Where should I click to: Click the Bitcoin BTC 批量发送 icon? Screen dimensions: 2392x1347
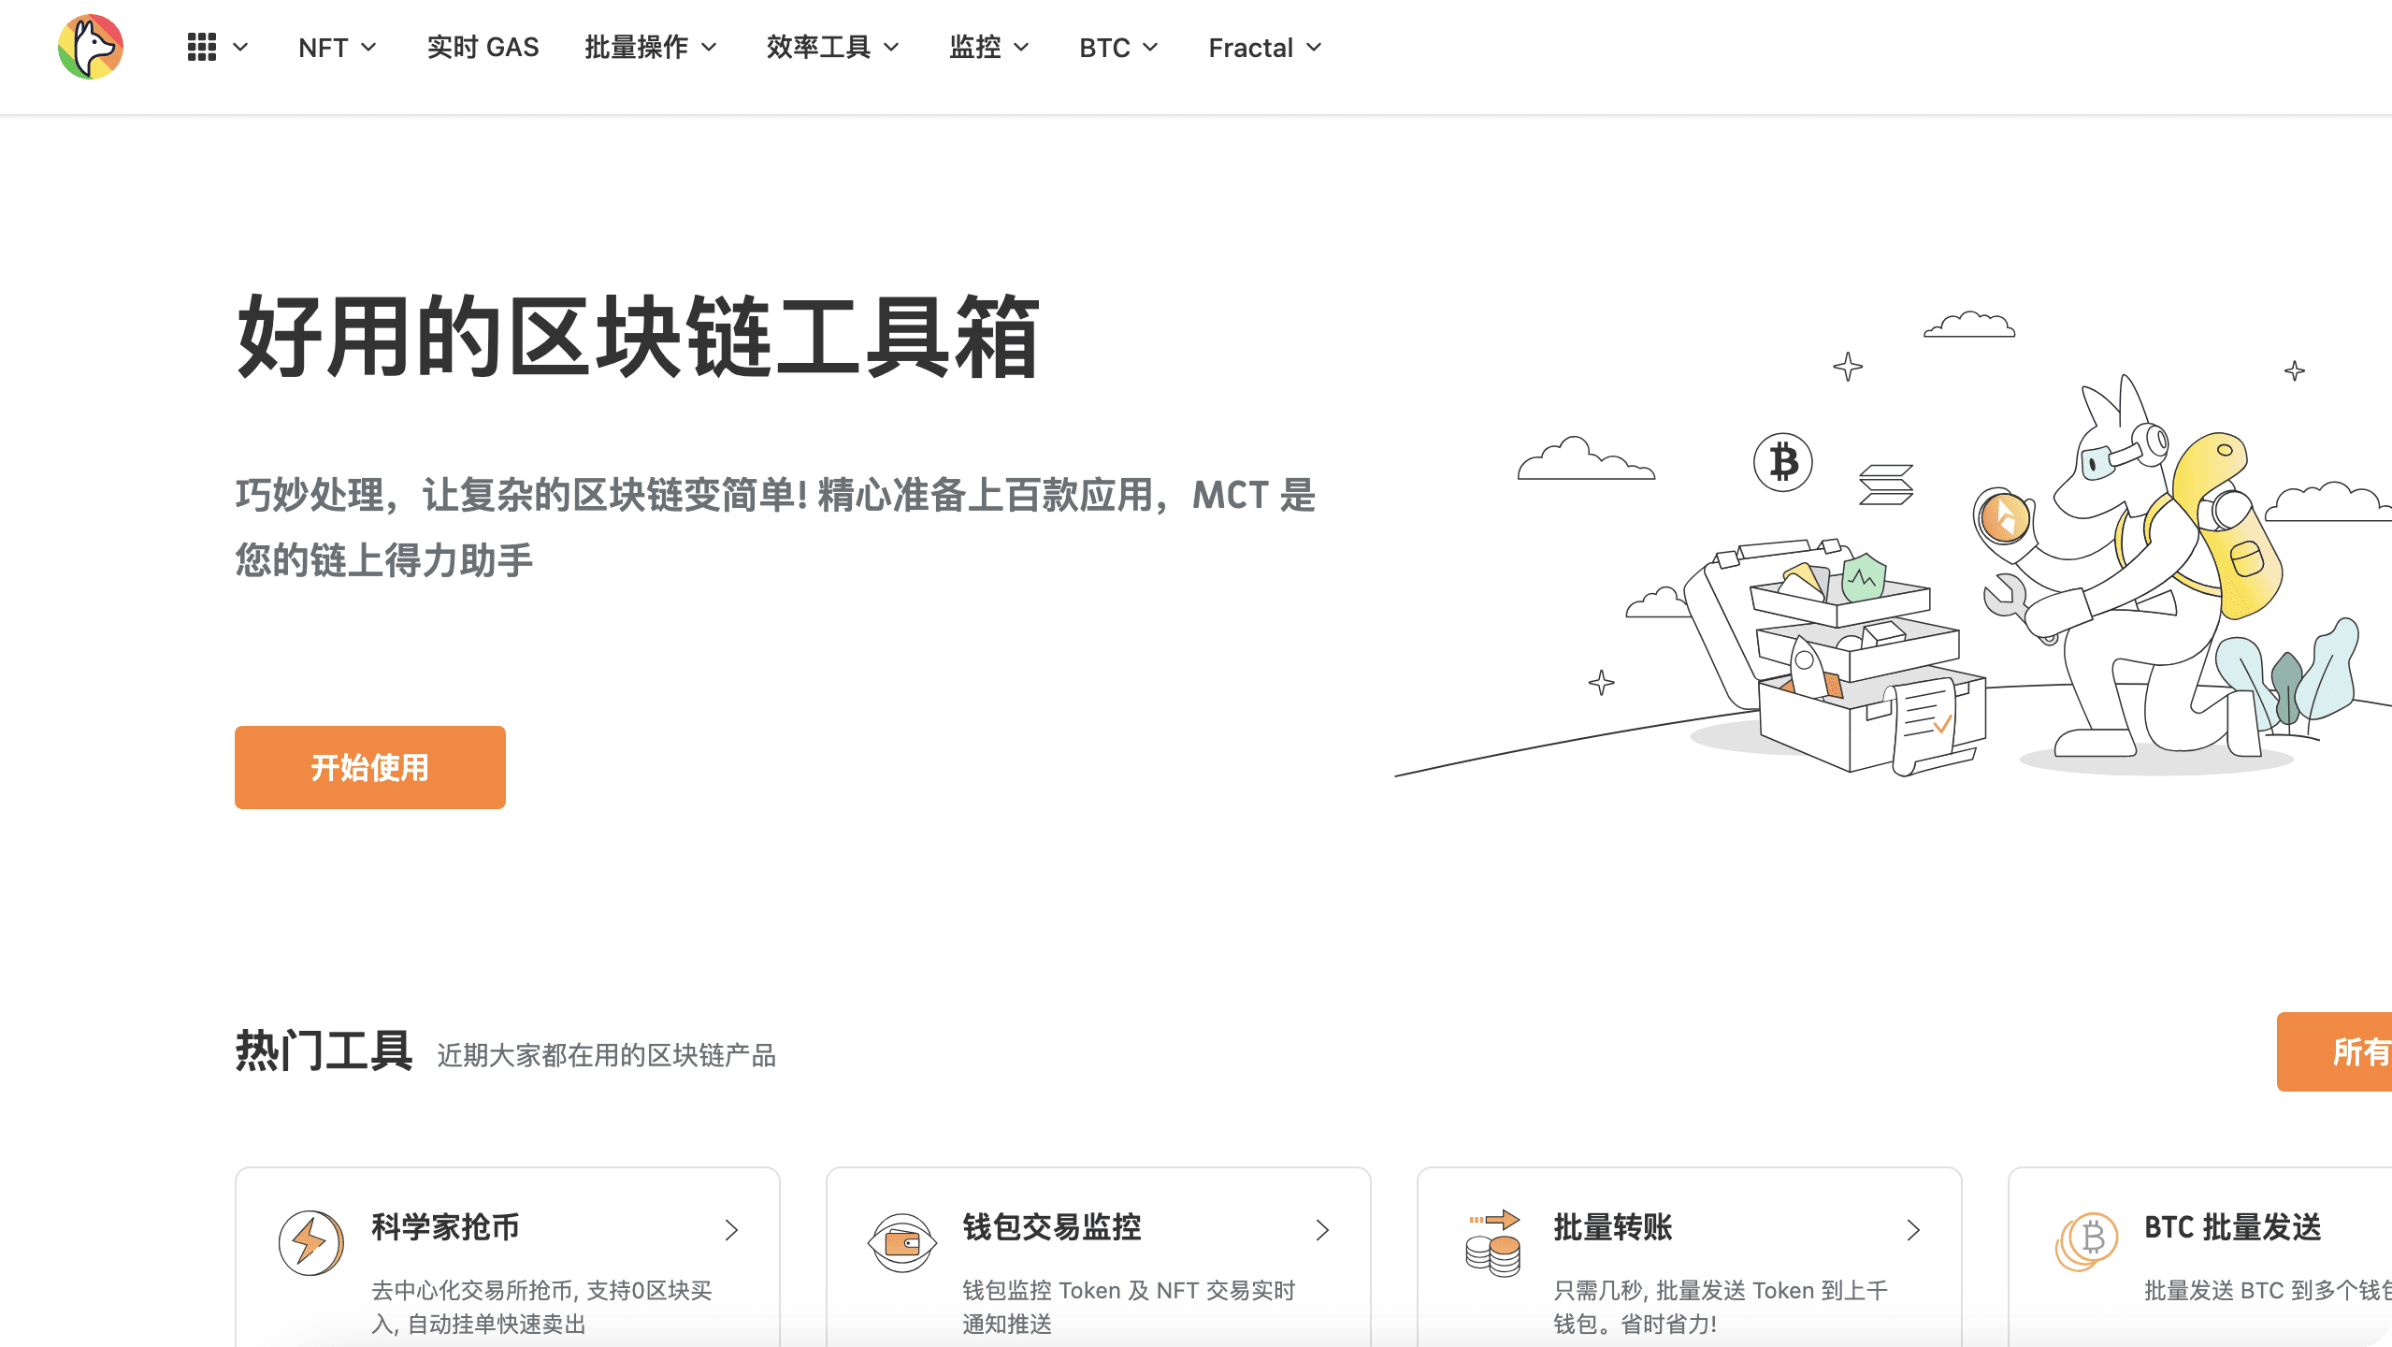[x=2085, y=1242]
